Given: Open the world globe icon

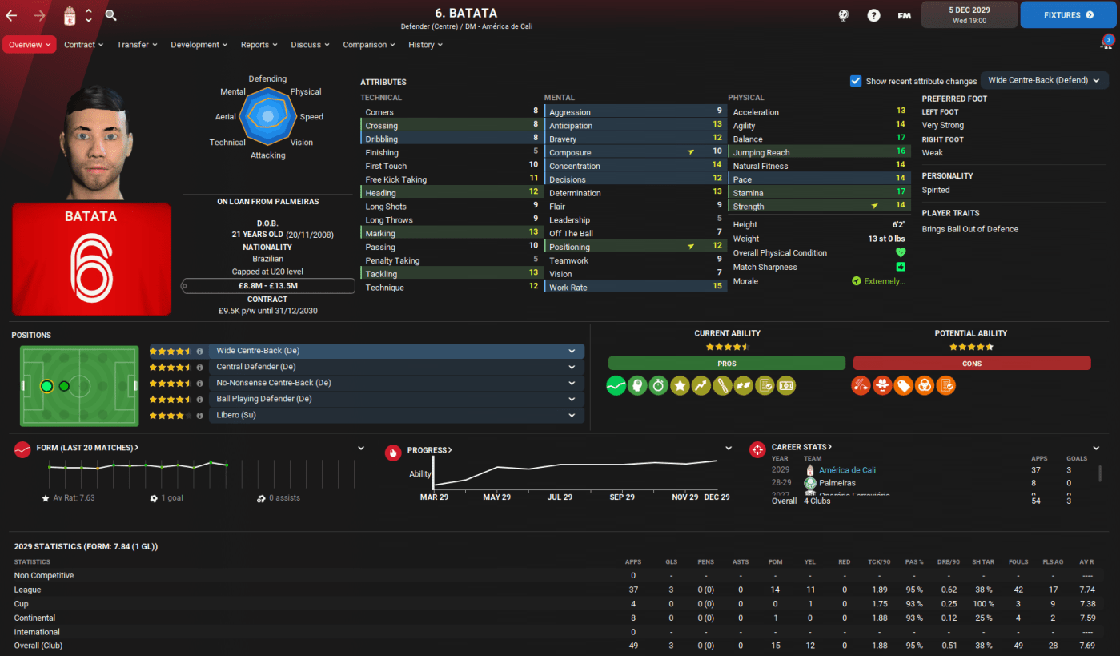Looking at the screenshot, I should (844, 15).
